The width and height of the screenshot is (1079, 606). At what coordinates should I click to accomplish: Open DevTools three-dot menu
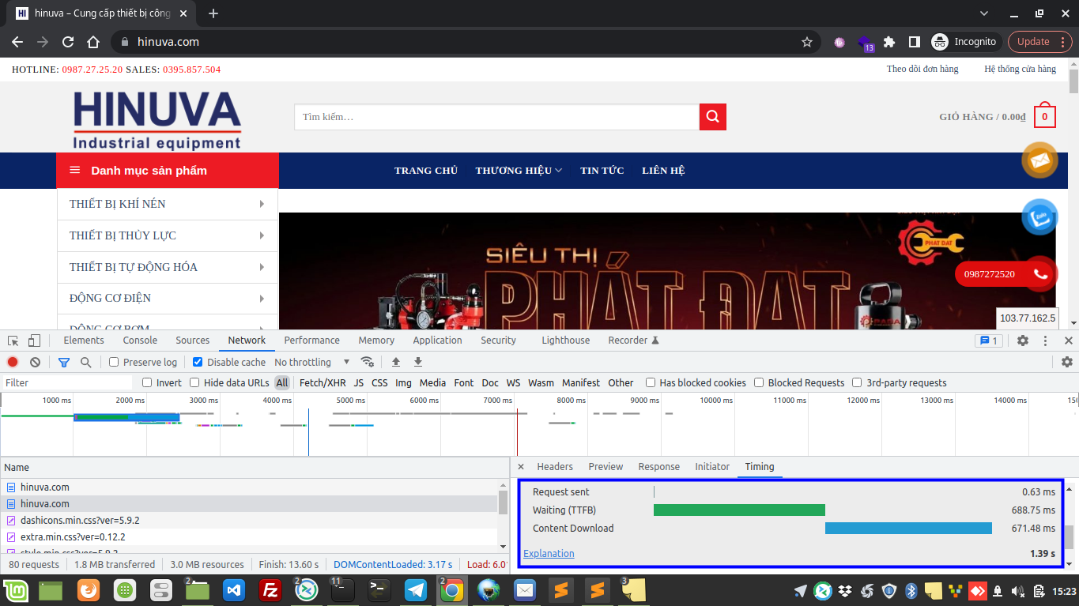(x=1046, y=341)
